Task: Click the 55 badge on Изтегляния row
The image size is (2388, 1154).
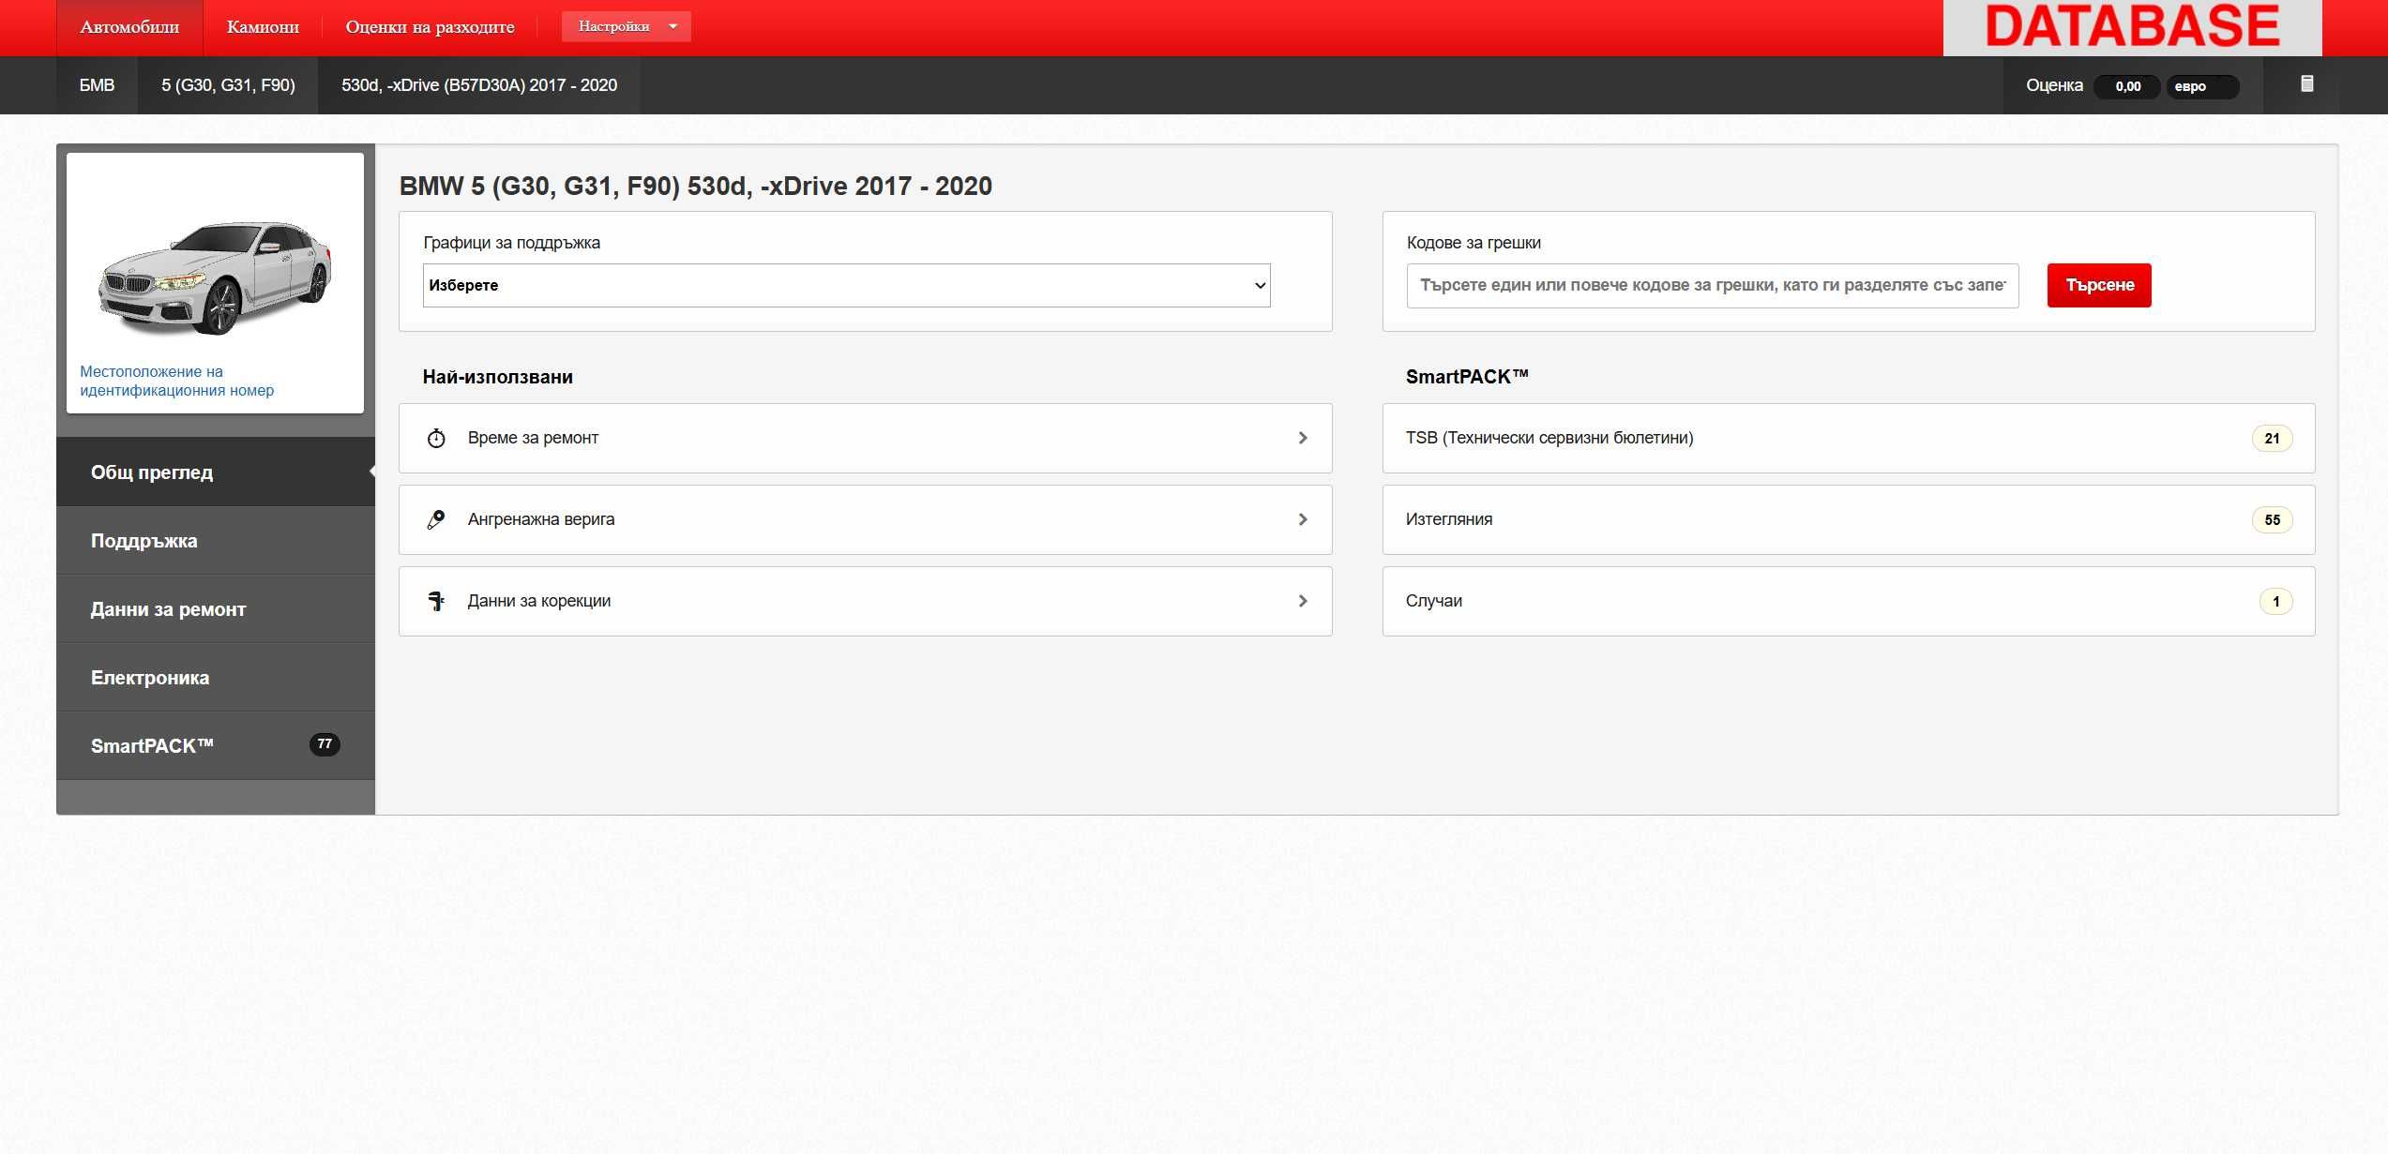Action: coord(2272,519)
